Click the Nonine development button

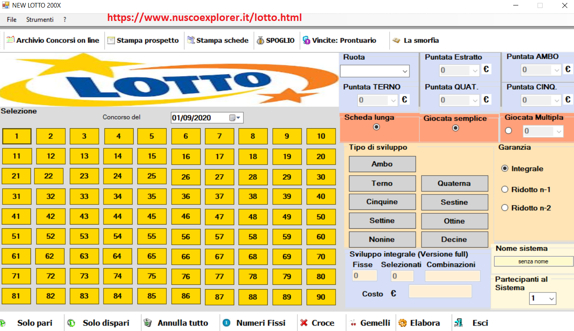click(382, 239)
